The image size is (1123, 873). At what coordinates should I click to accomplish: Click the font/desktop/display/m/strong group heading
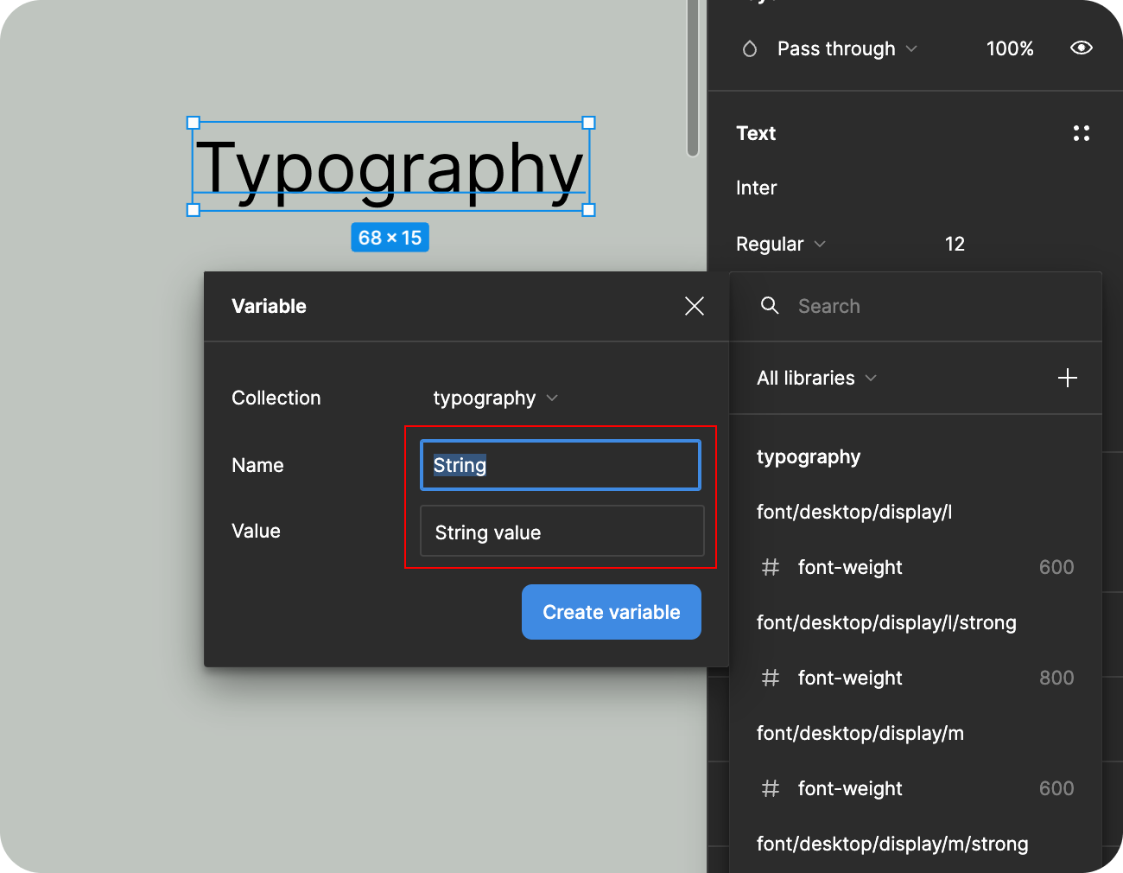point(892,844)
